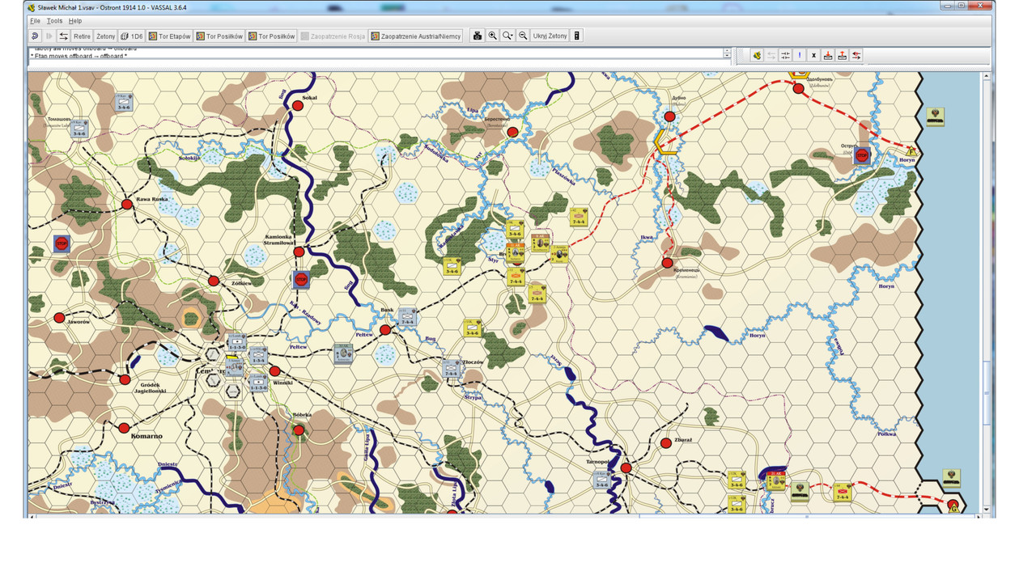Click the yellow-green pieces icon in secondary toolbar
This screenshot has height=567, width=1036.
757,56
